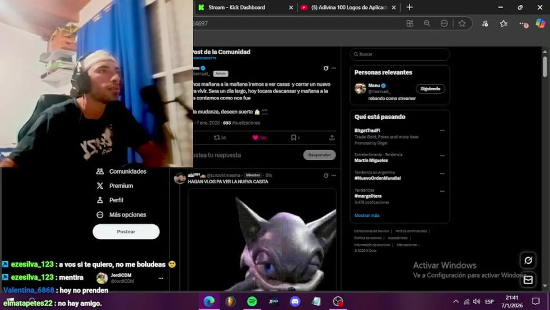Open FL Studio in the taskbar

coord(231,301)
